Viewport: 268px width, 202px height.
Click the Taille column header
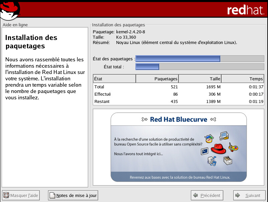click(x=200, y=79)
